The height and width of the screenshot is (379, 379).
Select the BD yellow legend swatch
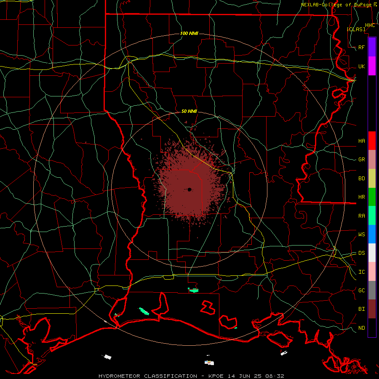(372, 178)
